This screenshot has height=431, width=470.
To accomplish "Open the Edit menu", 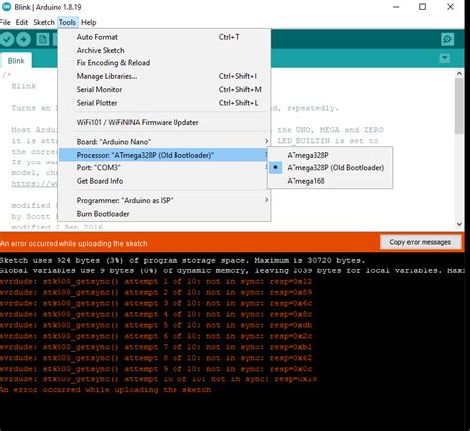I will [x=22, y=22].
